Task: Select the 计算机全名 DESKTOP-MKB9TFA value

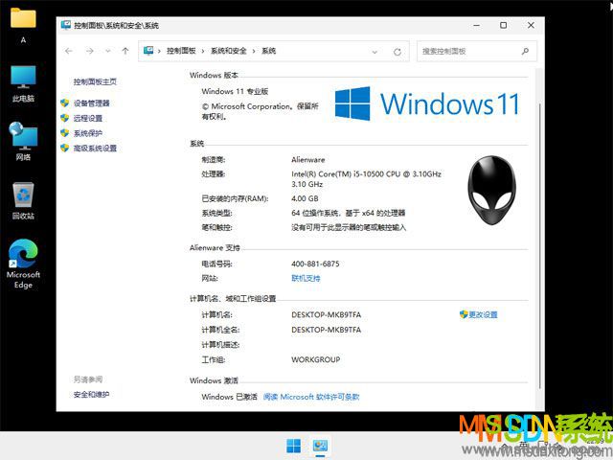Action: point(326,330)
